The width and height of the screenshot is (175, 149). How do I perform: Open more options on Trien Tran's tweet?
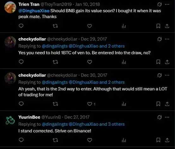point(167,4)
